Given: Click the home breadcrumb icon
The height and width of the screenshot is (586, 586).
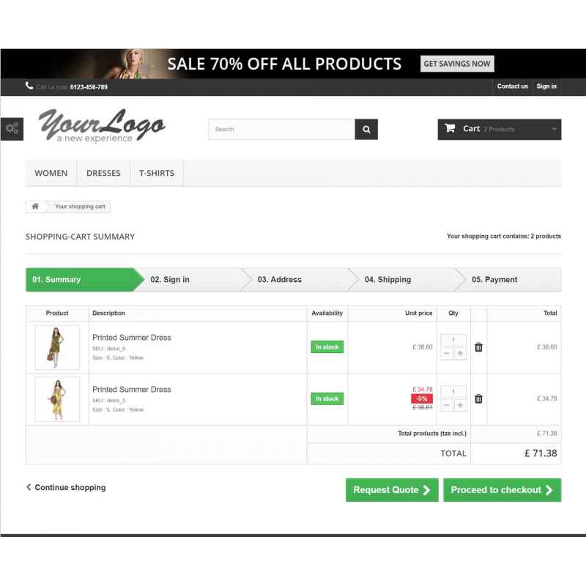Looking at the screenshot, I should point(35,207).
